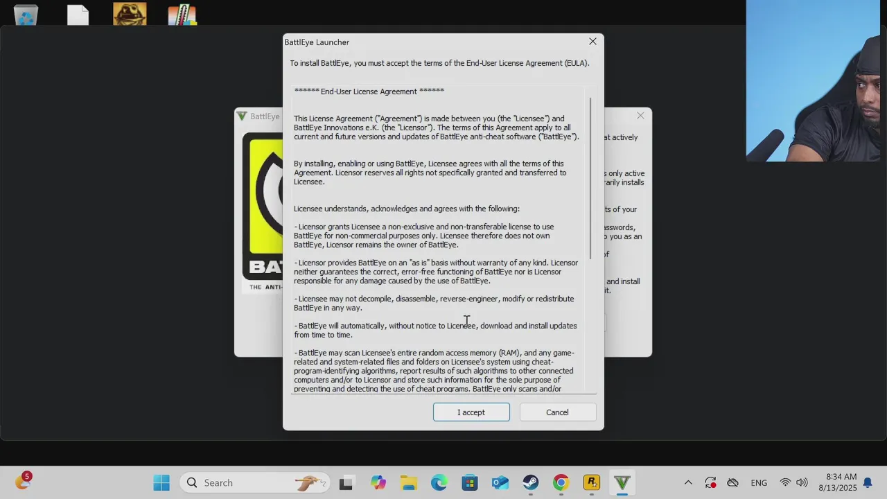The width and height of the screenshot is (887, 499).
Task: Open the volume speaker control
Action: point(802,482)
